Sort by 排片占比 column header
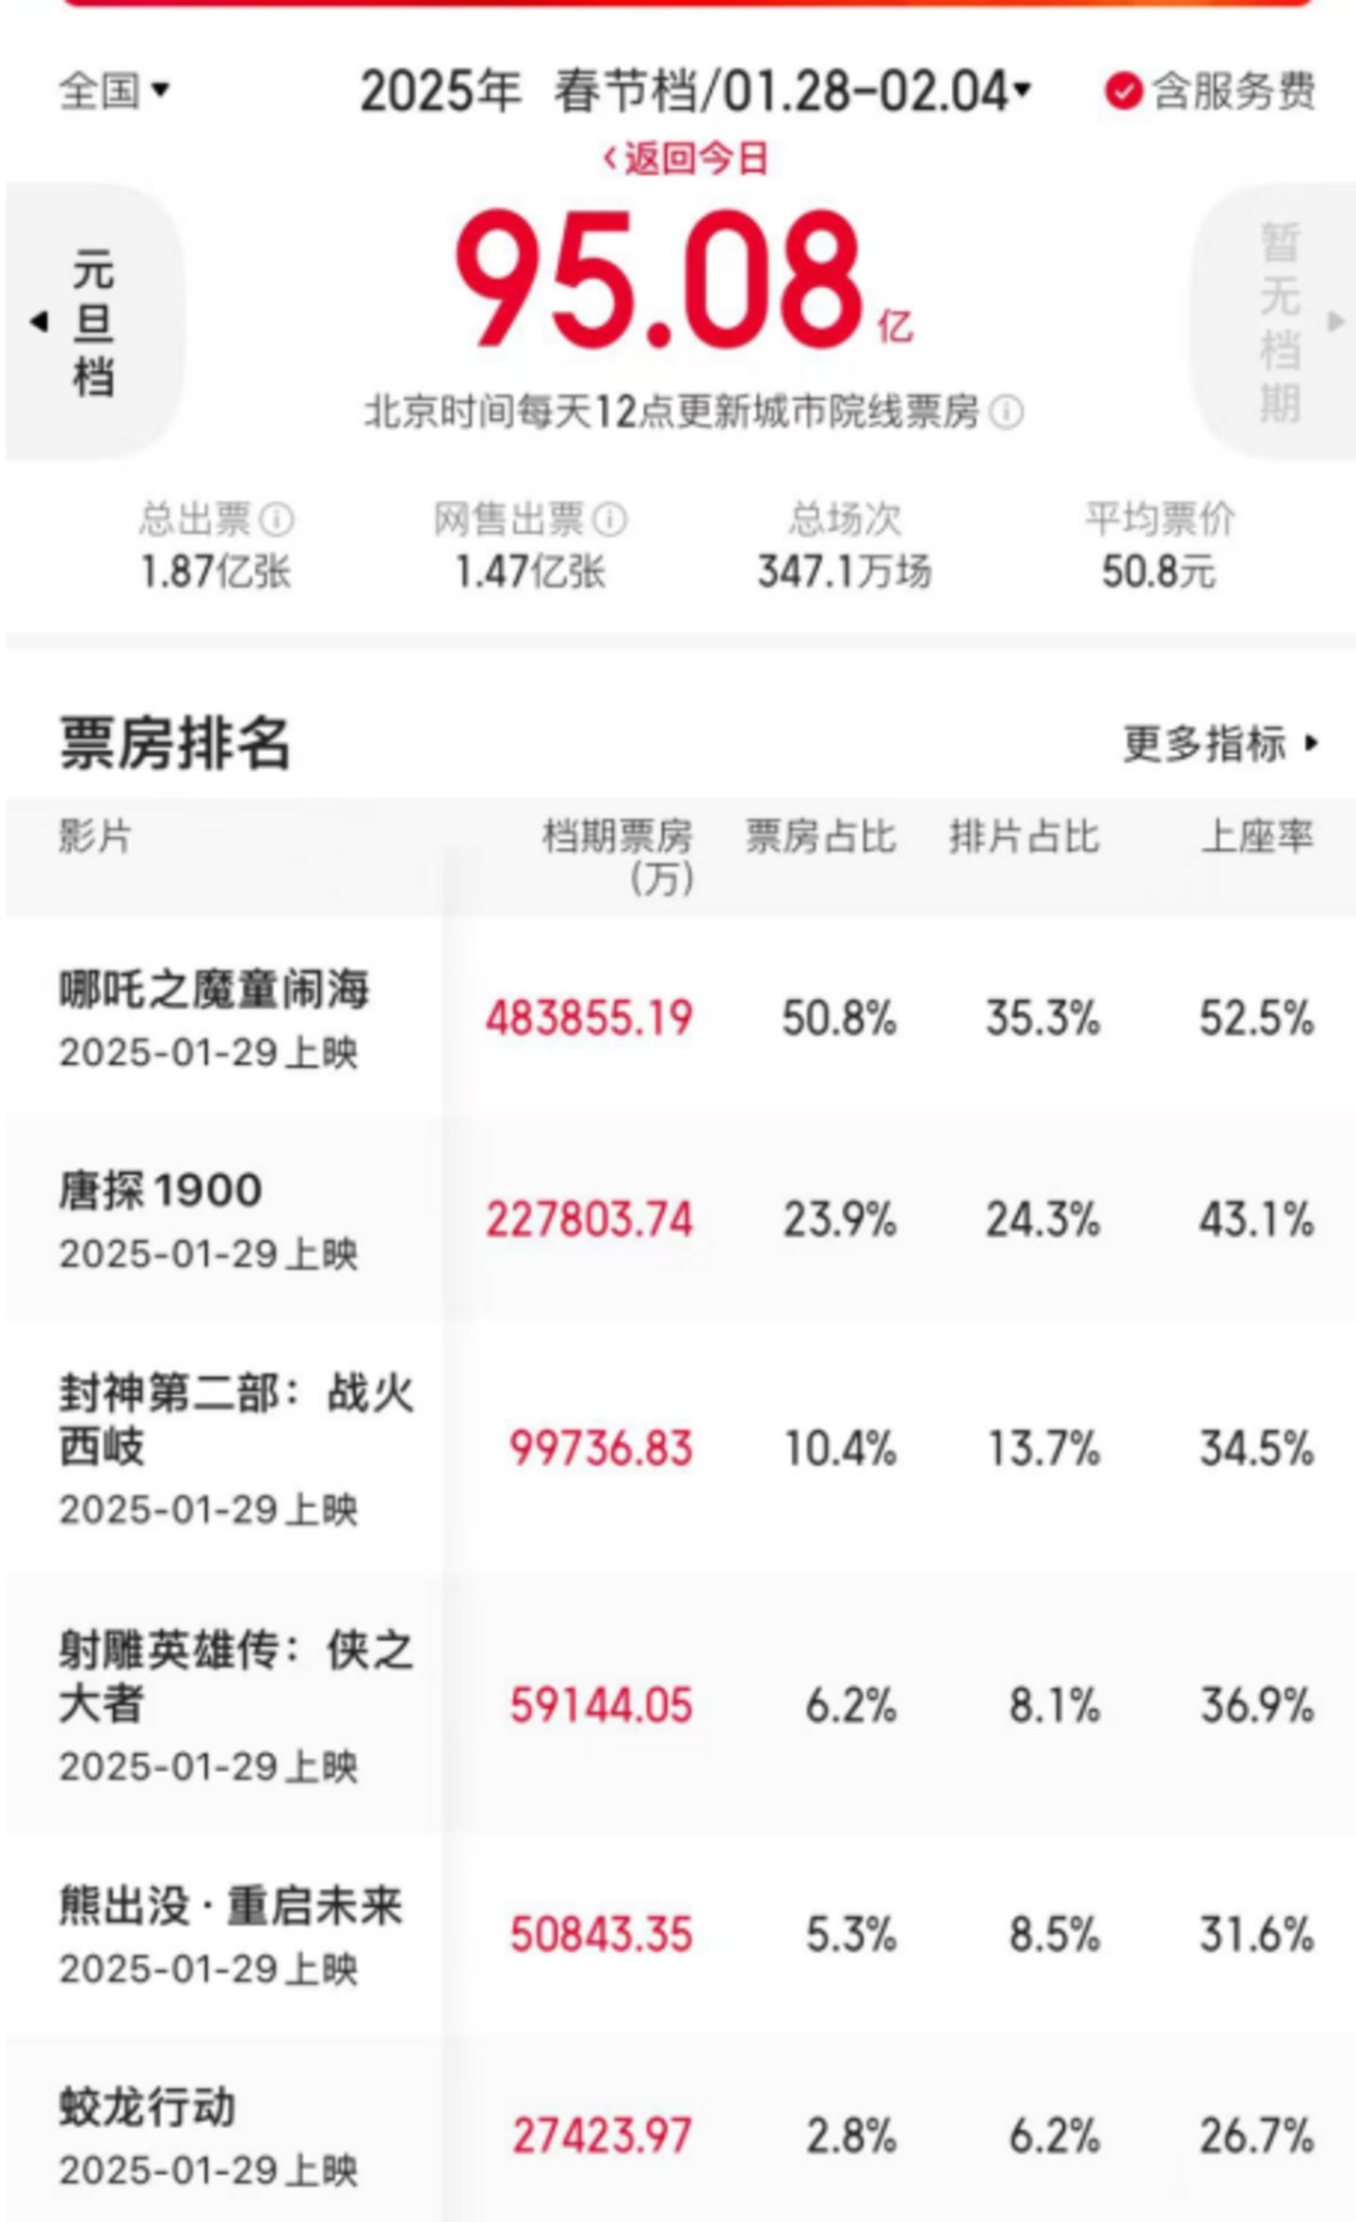1356x2222 pixels. coord(1024,836)
